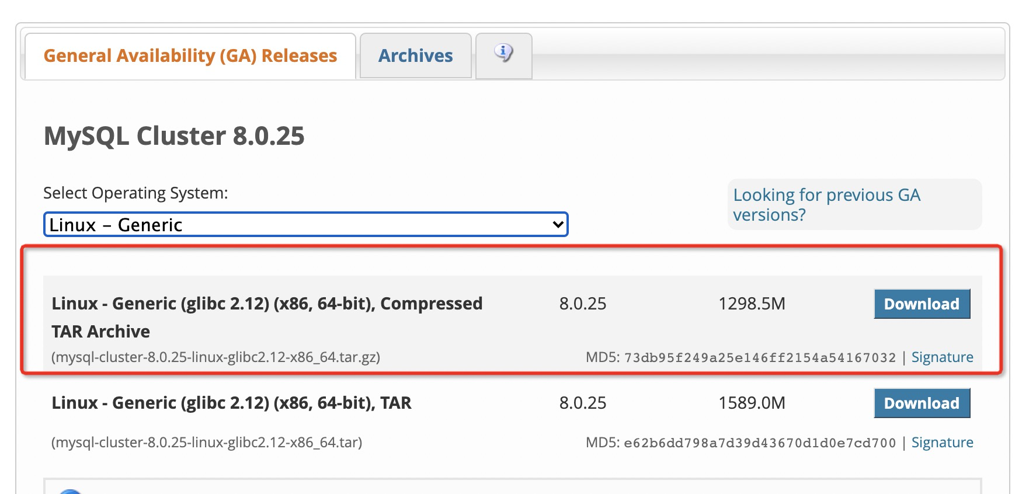Click Signature next to the TAR file MD5
This screenshot has height=494, width=1036.
coord(942,442)
